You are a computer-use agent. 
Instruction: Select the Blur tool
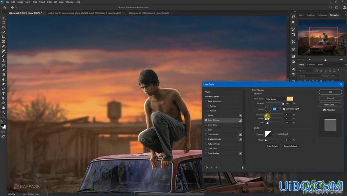3,79
